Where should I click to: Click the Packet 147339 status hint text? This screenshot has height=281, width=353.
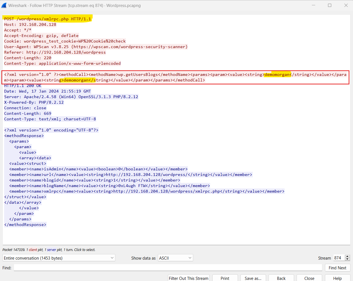coord(49,250)
